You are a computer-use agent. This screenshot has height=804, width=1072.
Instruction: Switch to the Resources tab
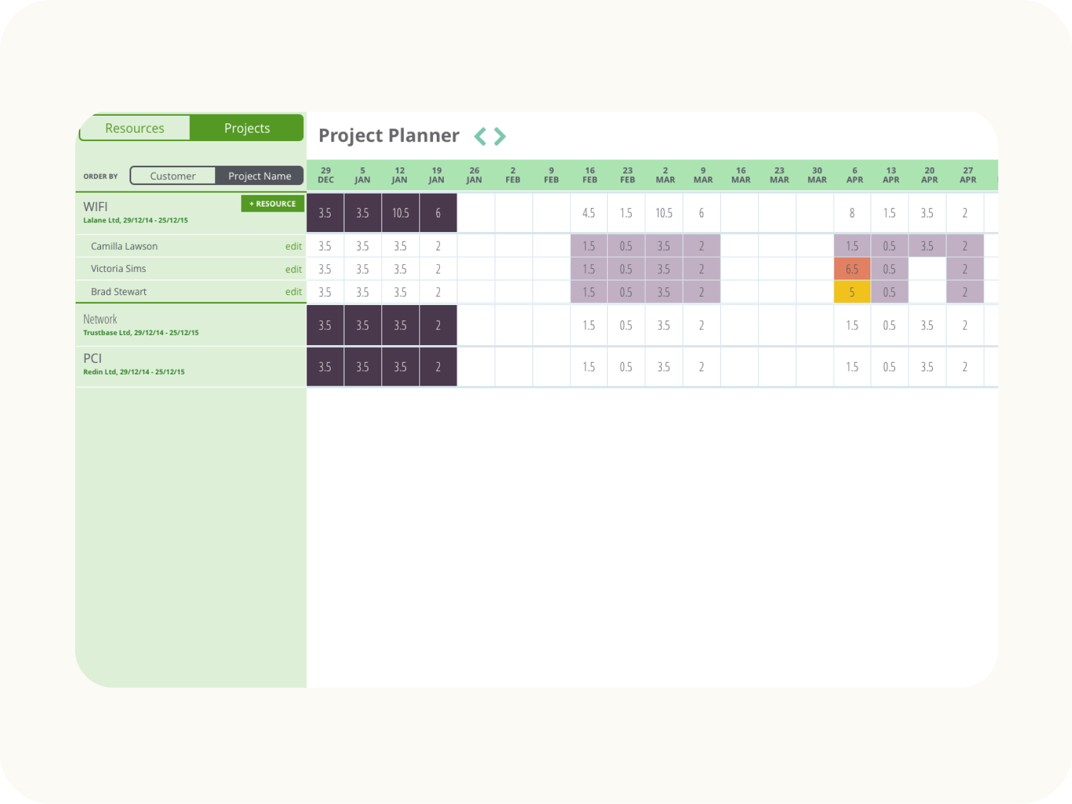(134, 128)
